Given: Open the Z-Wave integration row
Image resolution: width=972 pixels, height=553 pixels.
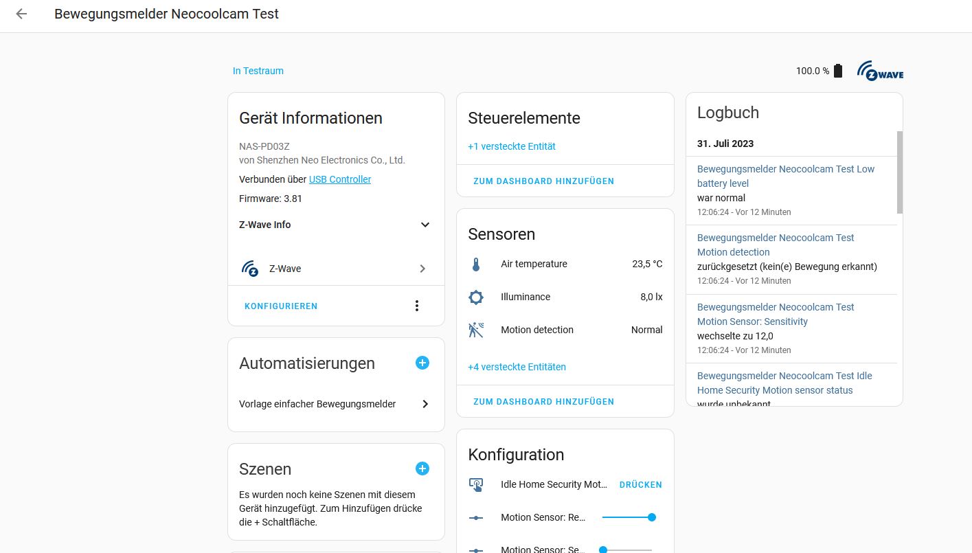Looking at the screenshot, I should 335,269.
